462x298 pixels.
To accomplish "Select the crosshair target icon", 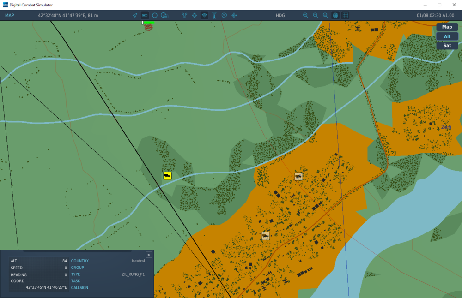I will (195, 15).
